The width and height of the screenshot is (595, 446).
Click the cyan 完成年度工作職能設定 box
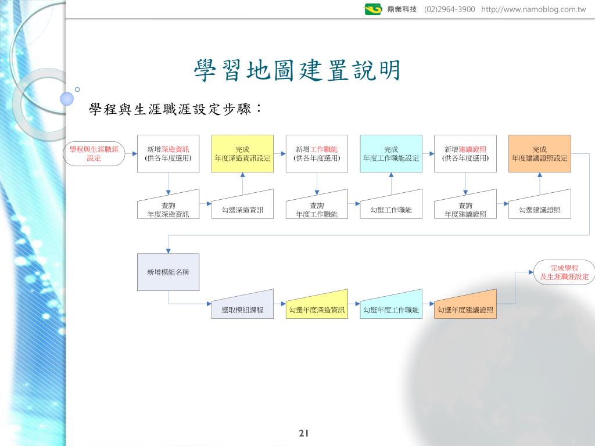click(x=391, y=153)
